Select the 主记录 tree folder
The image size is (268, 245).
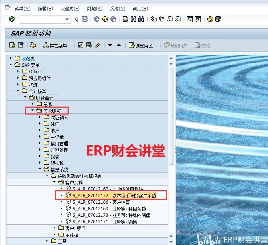(54, 137)
